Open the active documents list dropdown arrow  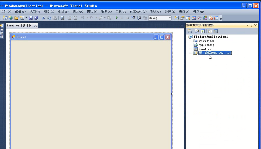pos(182,26)
